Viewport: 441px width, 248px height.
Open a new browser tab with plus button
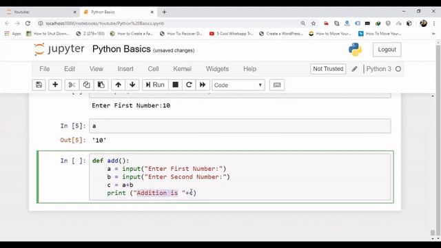pos(164,12)
